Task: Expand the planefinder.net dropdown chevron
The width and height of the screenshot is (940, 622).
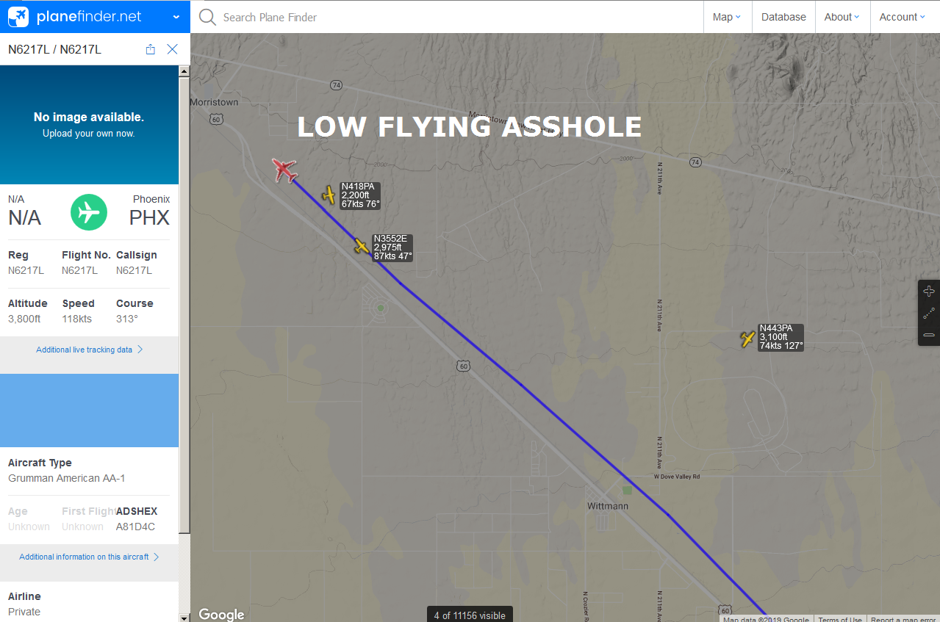Action: pos(176,17)
